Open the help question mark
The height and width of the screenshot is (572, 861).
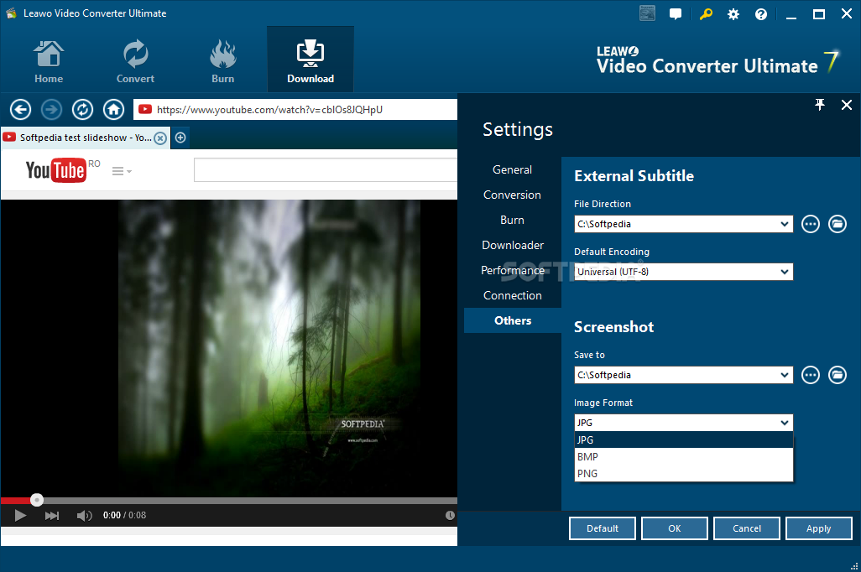coord(761,14)
